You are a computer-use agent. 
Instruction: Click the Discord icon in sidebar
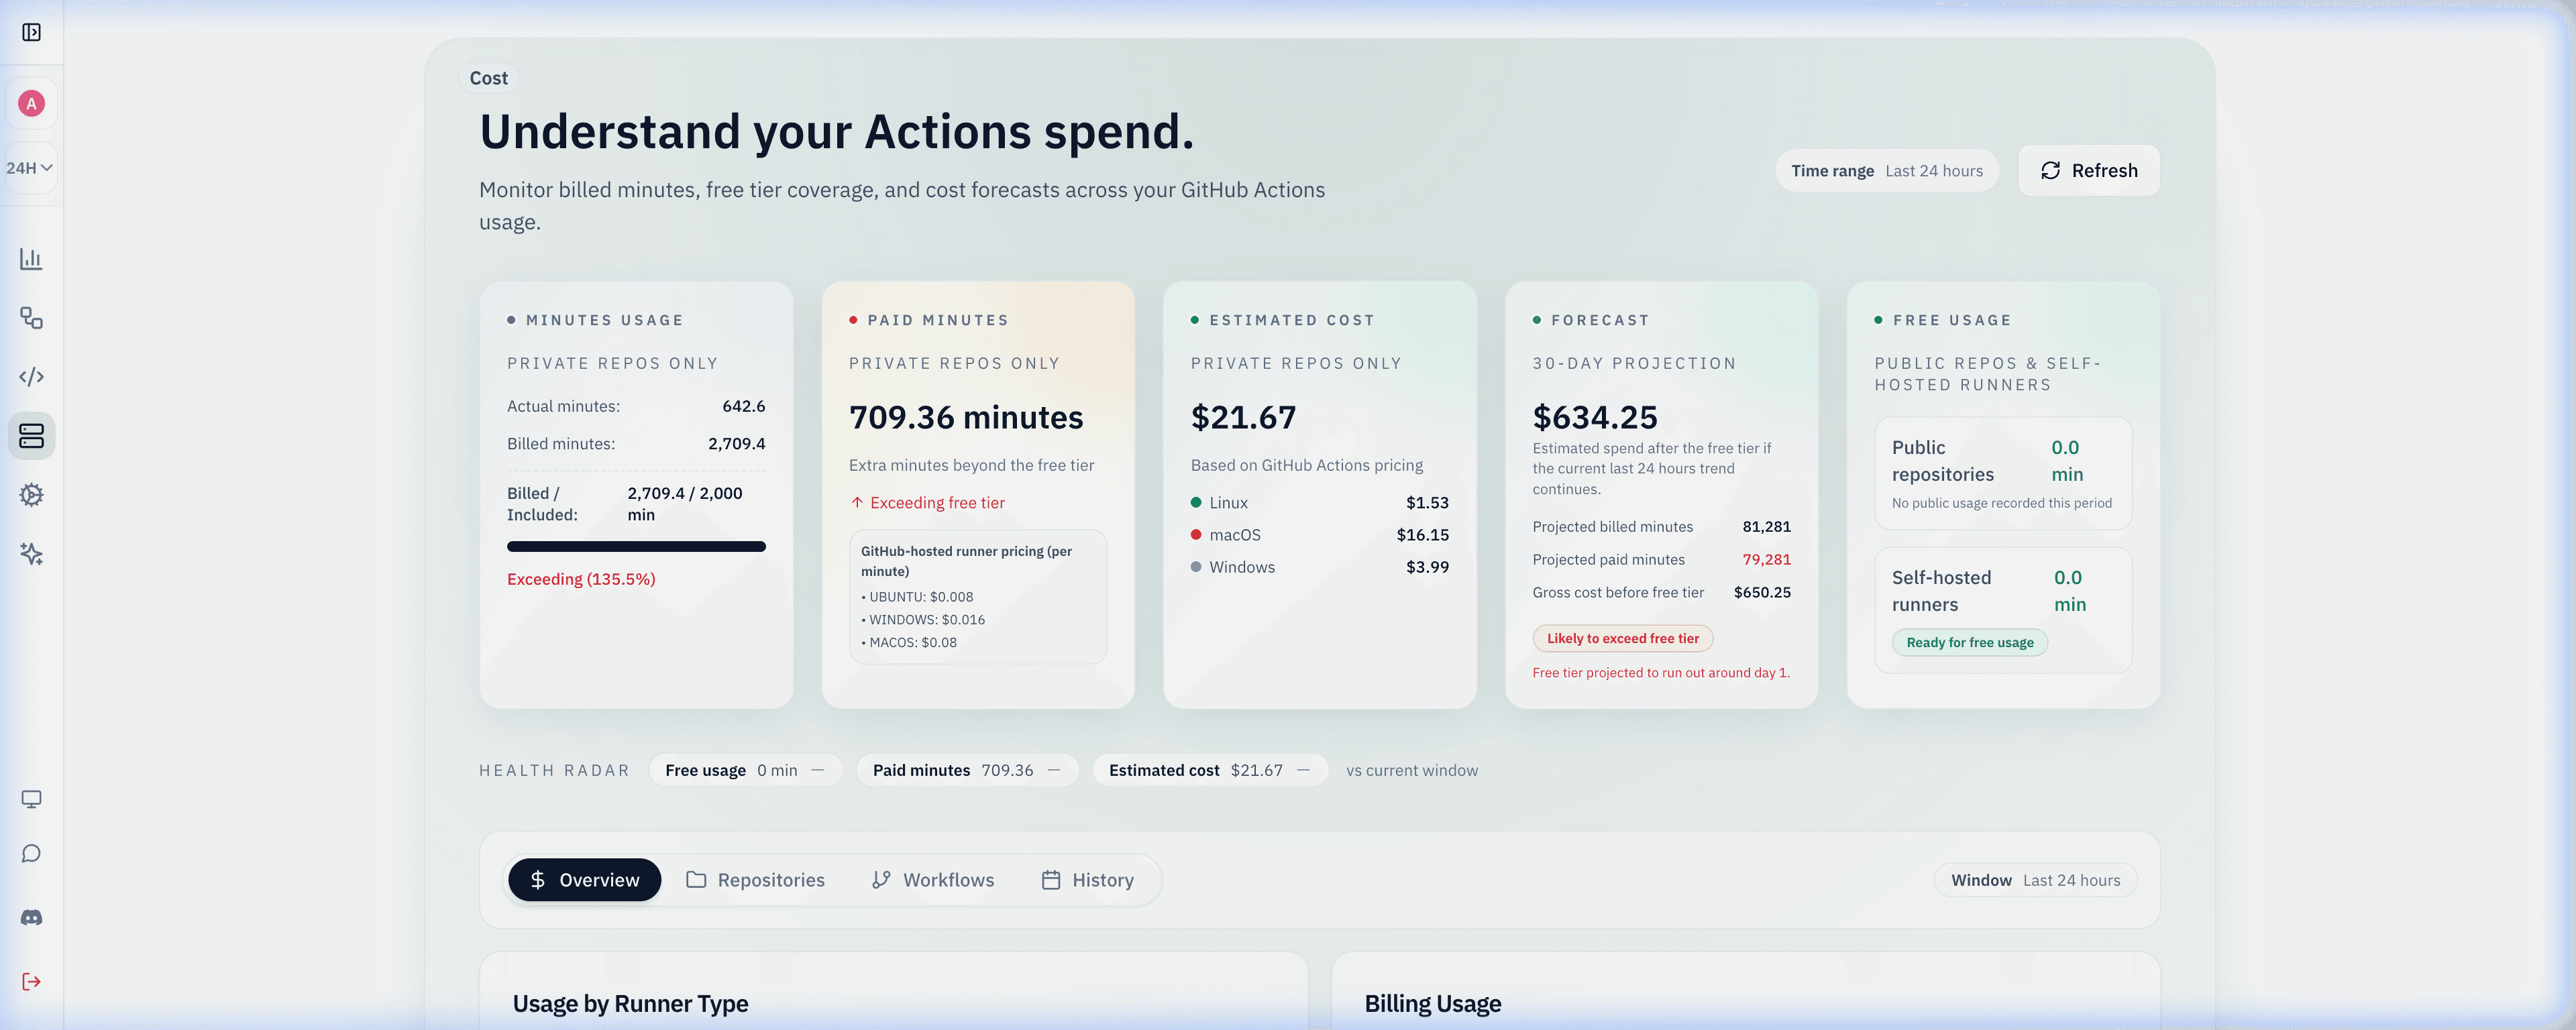32,917
